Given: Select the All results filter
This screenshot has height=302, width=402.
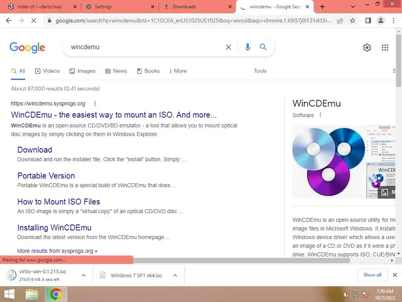Looking at the screenshot, I should point(18,71).
